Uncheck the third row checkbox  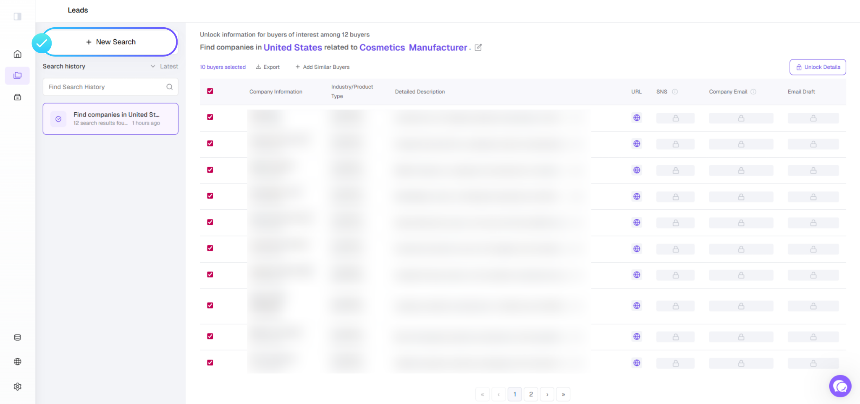[210, 170]
